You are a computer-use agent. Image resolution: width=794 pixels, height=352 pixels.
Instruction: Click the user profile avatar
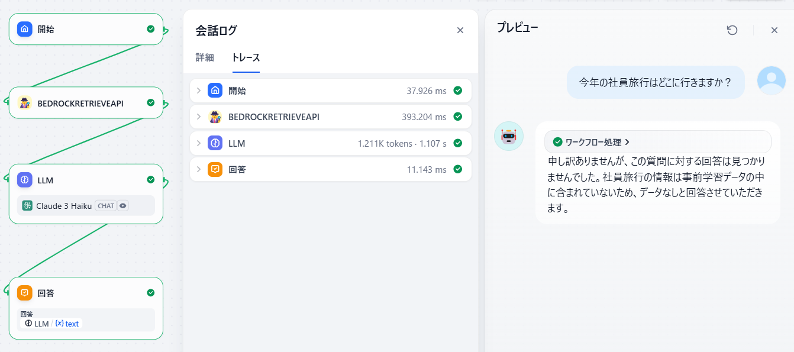point(772,81)
